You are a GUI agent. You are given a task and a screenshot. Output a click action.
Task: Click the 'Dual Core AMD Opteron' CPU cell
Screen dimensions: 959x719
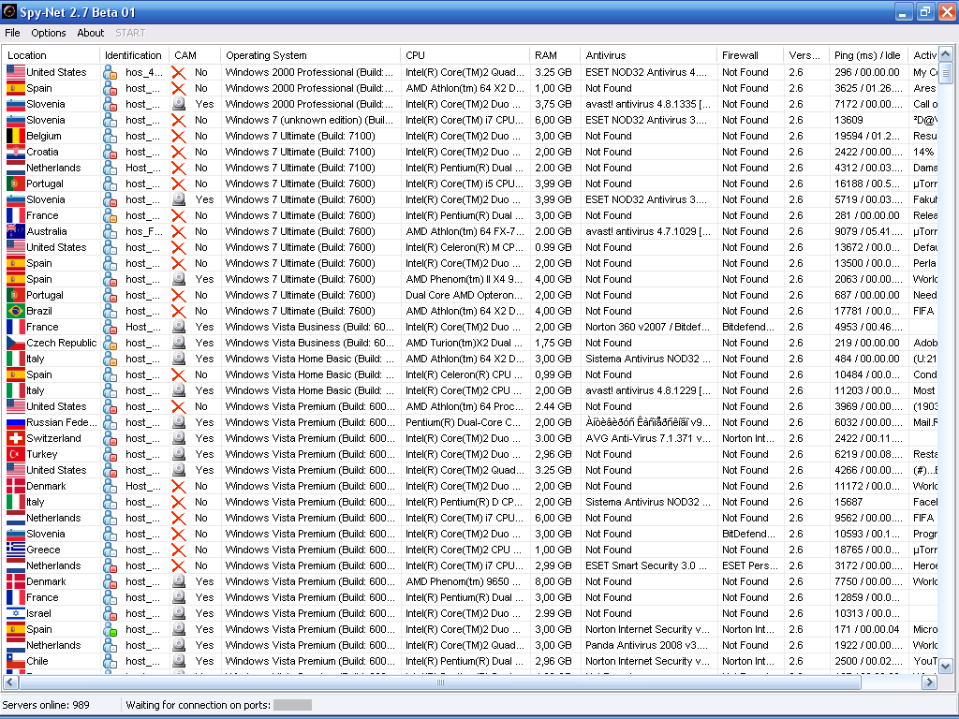pos(464,295)
